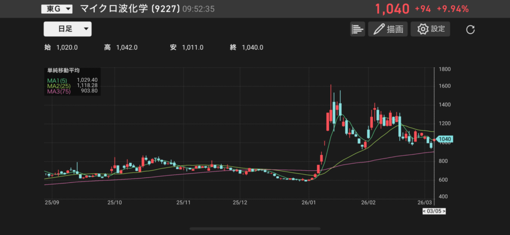Open the price-range volume bars icon

[x=358, y=29]
